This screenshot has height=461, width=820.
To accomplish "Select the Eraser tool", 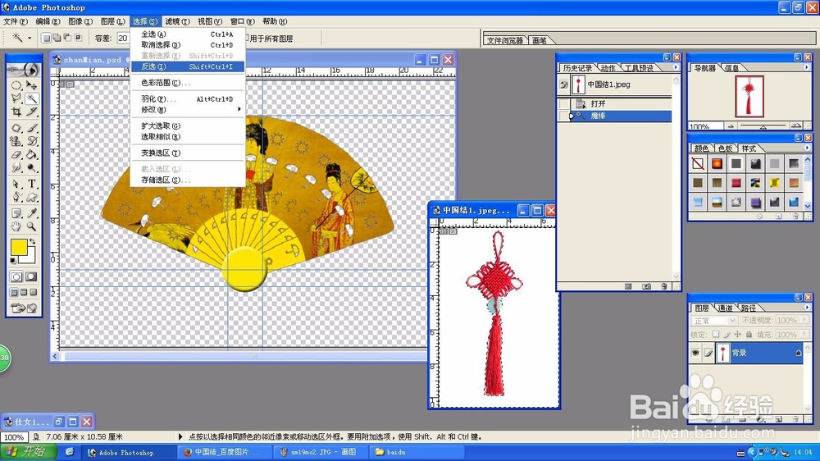I will coord(16,155).
